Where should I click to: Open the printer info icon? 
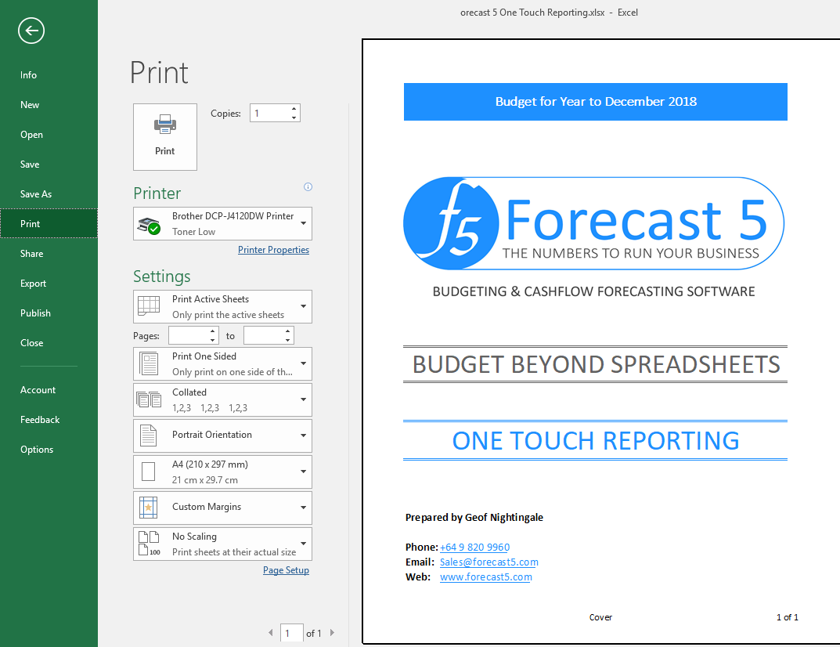[x=308, y=186]
